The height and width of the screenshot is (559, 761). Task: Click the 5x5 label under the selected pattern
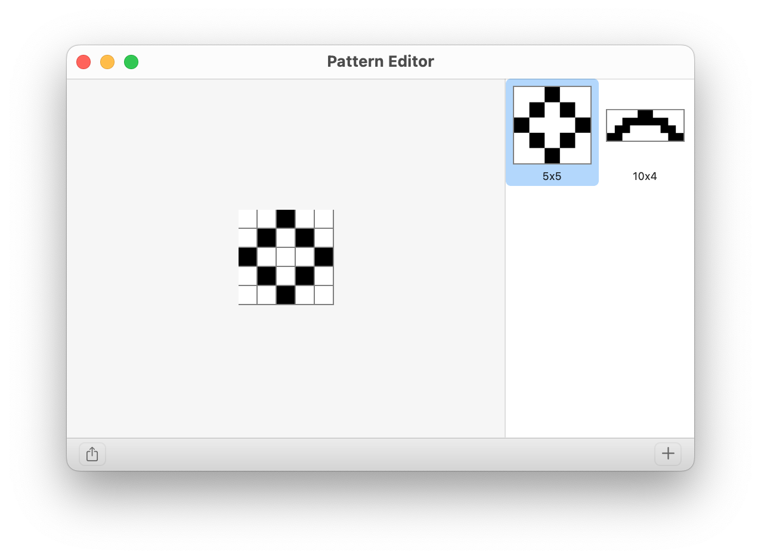pos(552,176)
